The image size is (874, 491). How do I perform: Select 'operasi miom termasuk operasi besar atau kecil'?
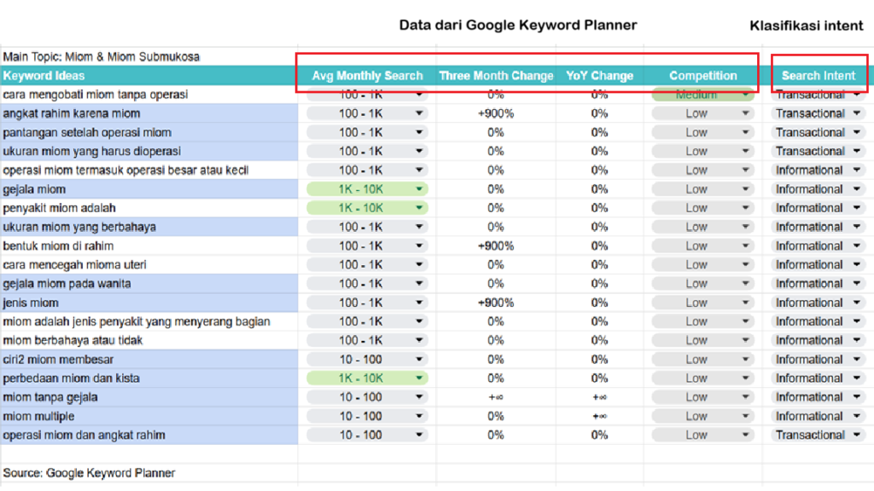149,170
